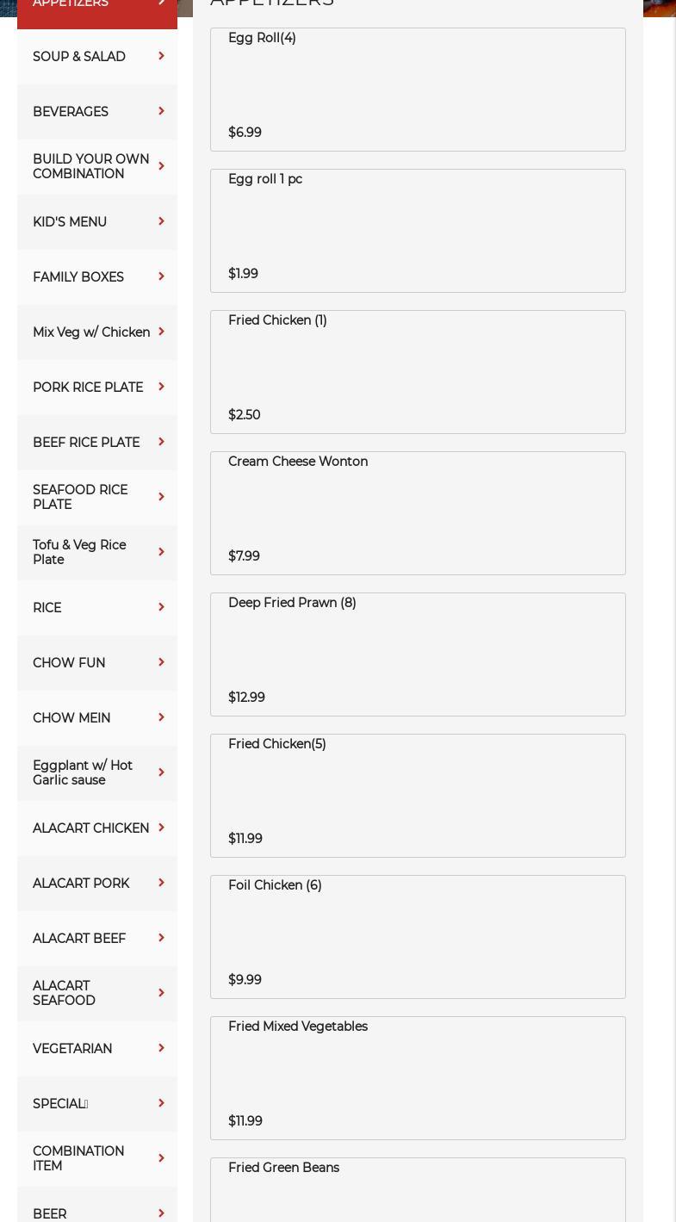
Task: Expand the Eggplant w/ Hot Garlic sauce category
Action: coord(83,773)
